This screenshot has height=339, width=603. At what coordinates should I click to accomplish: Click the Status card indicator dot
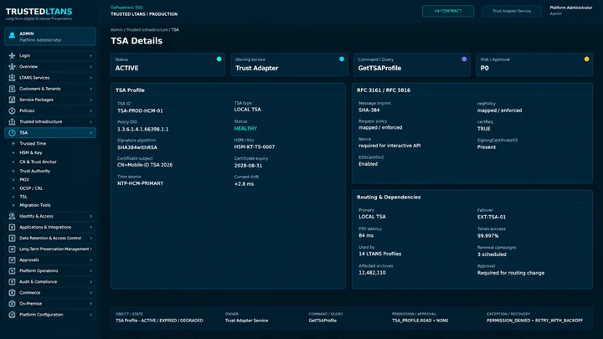pyautogui.click(x=219, y=59)
